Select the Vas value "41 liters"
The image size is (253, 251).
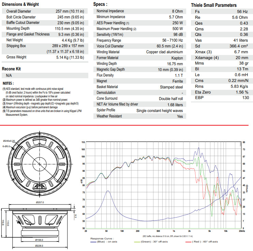coord(241,40)
